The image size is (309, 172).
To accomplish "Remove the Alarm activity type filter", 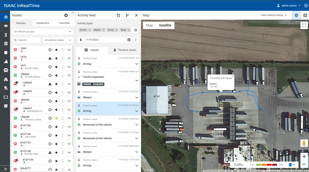I will 103,30.
